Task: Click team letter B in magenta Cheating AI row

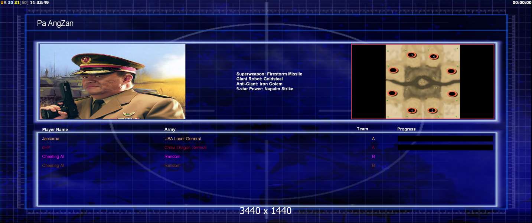Action: pyautogui.click(x=373, y=156)
